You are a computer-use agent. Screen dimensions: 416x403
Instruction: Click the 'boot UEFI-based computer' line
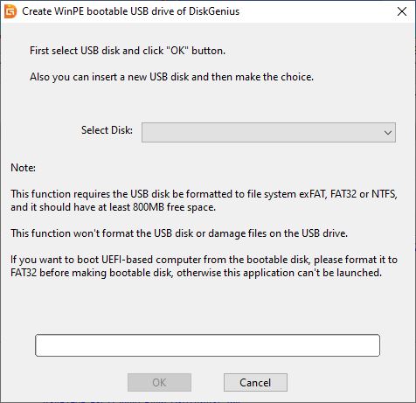pos(204,260)
